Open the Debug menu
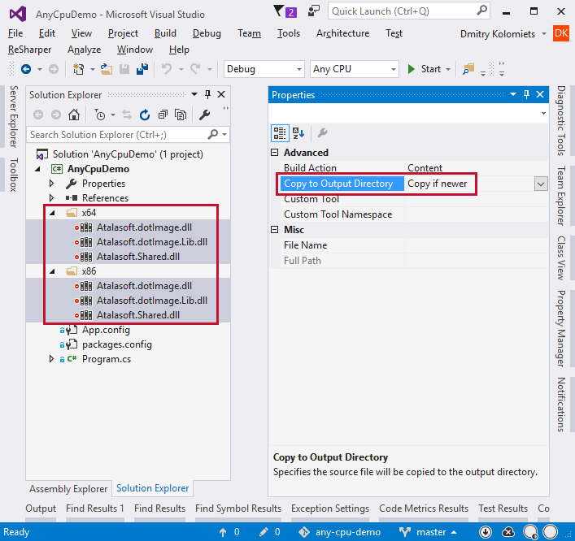Viewport: 575px width, 541px height. (207, 33)
